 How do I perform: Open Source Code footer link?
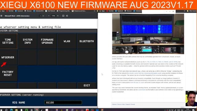click(x=121, y=104)
